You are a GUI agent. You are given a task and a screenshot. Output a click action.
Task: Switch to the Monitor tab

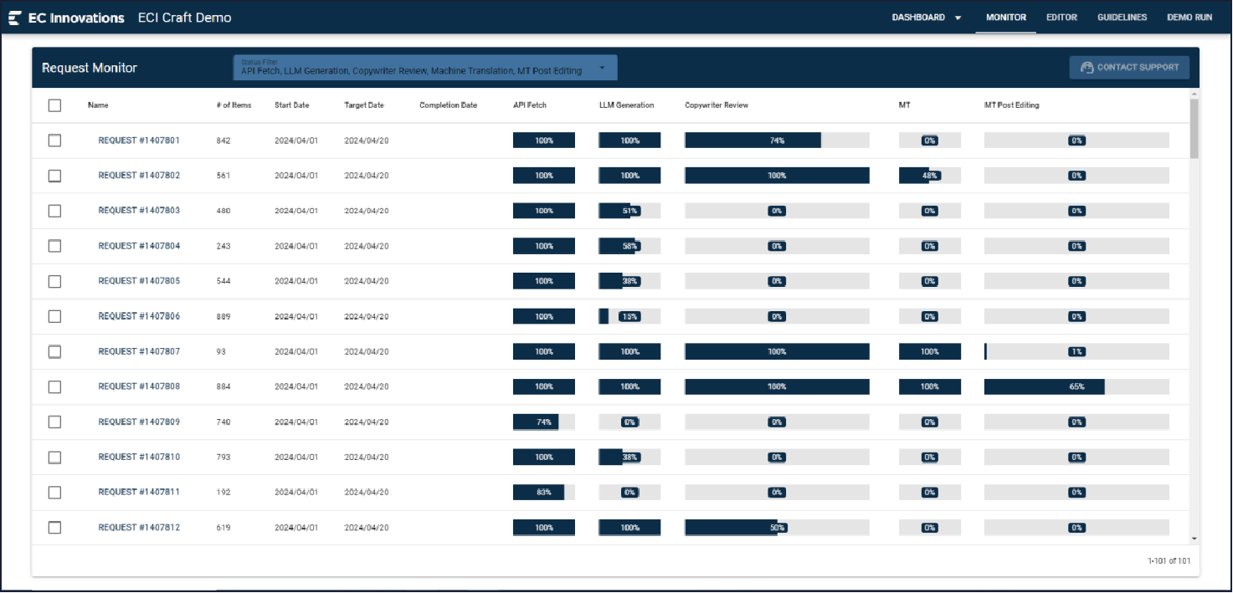[1005, 18]
